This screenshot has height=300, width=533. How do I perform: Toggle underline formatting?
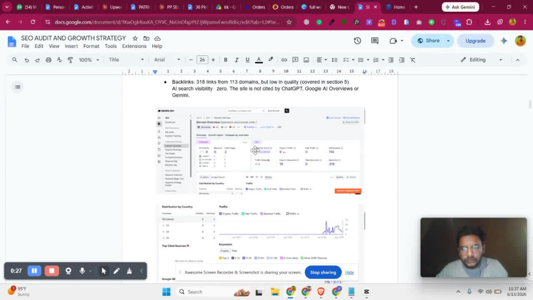click(x=247, y=60)
